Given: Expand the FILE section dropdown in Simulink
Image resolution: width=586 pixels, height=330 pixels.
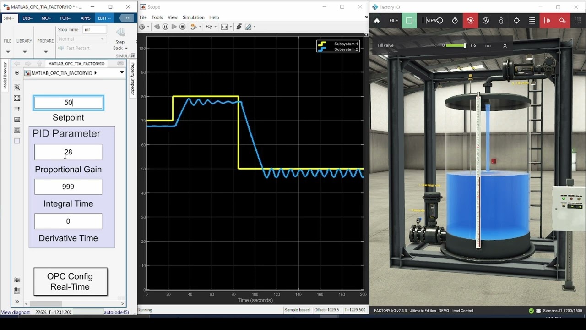Looking at the screenshot, I should [8, 51].
